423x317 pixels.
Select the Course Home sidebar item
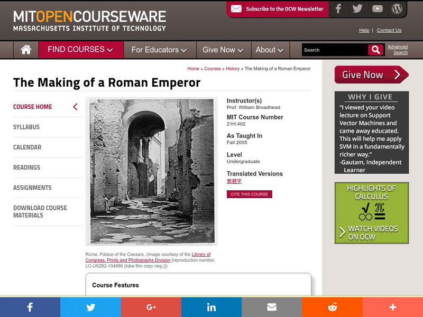click(x=33, y=107)
